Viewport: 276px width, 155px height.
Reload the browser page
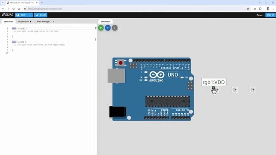(13, 9)
